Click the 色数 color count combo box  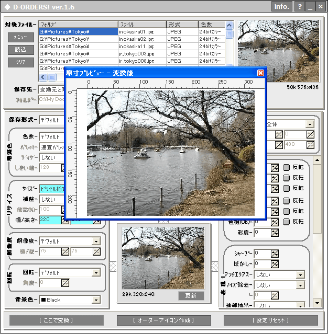[x=51, y=136]
